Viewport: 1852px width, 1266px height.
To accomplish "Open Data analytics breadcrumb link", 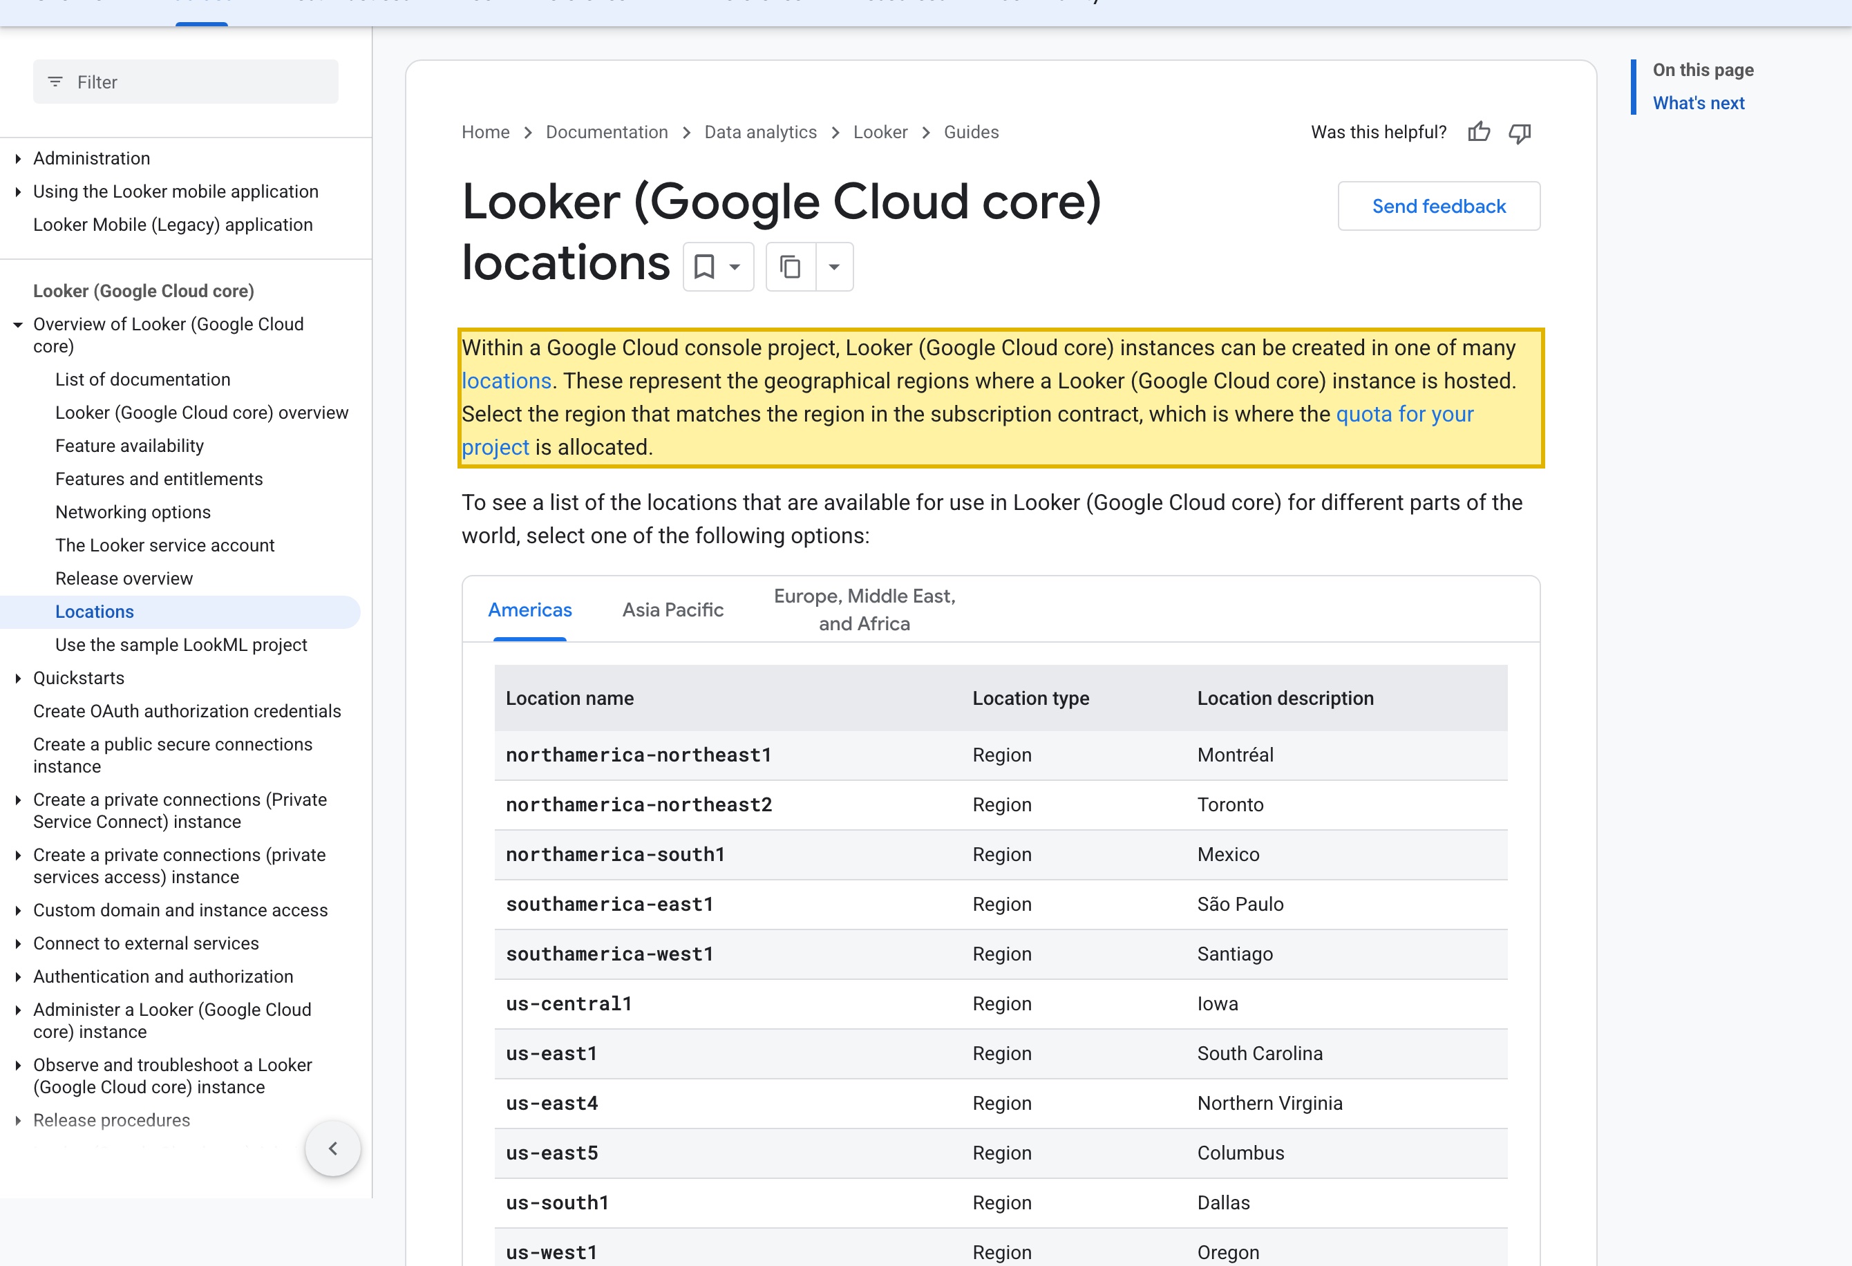I will coord(760,132).
